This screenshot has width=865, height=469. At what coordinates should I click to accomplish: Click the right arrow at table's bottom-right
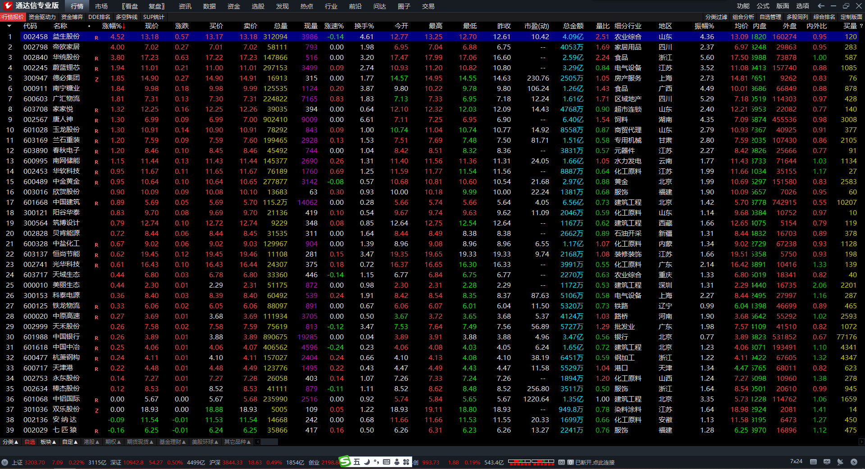tap(861, 442)
